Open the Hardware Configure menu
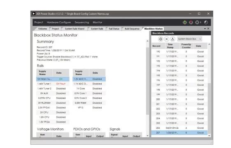 pos(58,23)
